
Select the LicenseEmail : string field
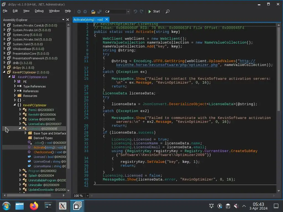click(x=50, y=161)
